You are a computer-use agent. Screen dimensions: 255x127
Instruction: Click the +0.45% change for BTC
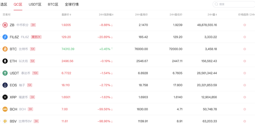pos(105,49)
